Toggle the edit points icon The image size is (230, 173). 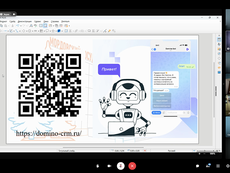[x=105, y=31]
